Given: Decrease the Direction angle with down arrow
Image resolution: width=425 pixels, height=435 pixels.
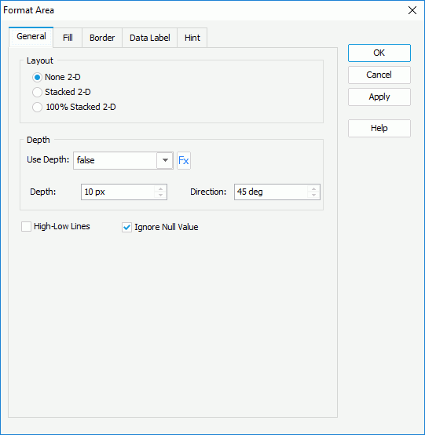Looking at the screenshot, I should click(313, 195).
